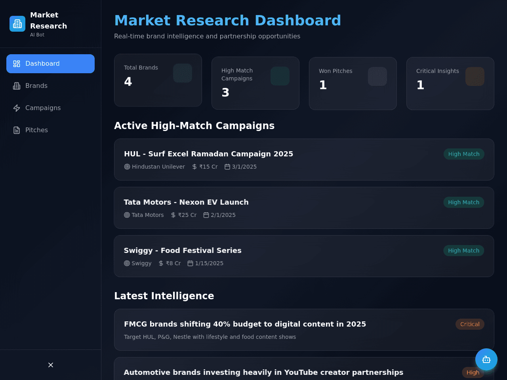The width and height of the screenshot is (507, 380).
Task: Click the Hindustan Unilever brand text
Action: tap(158, 167)
